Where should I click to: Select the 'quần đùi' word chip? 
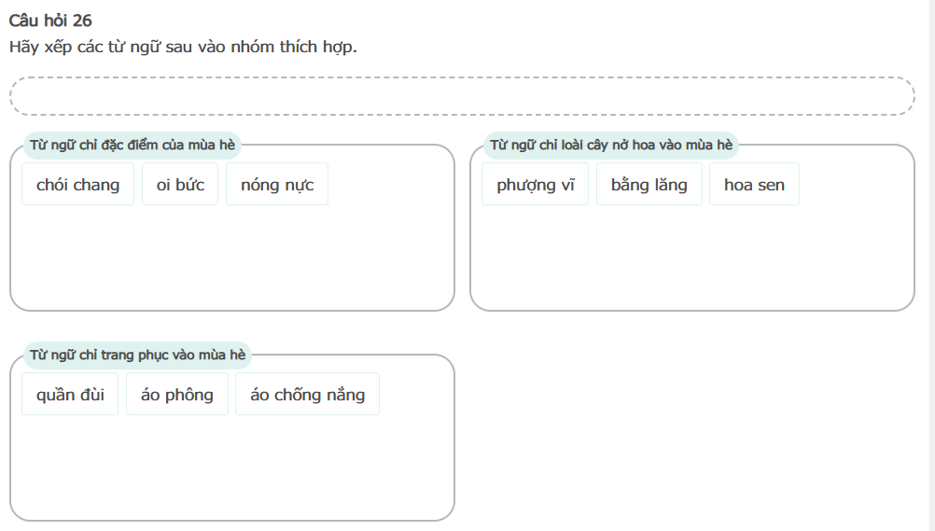pos(70,395)
